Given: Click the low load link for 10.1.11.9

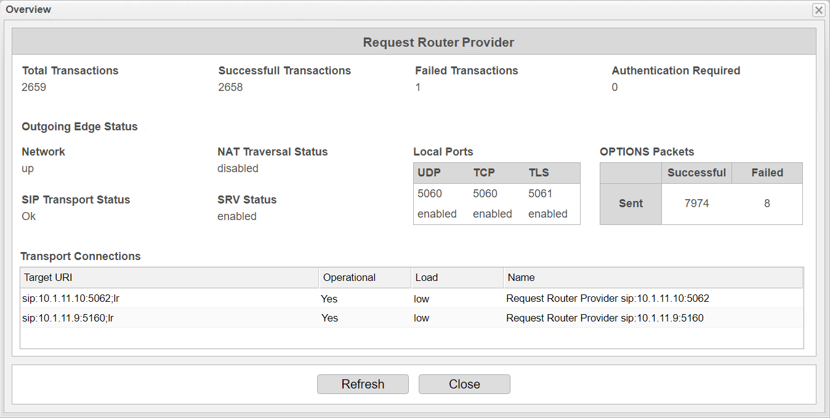Looking at the screenshot, I should pyautogui.click(x=421, y=318).
